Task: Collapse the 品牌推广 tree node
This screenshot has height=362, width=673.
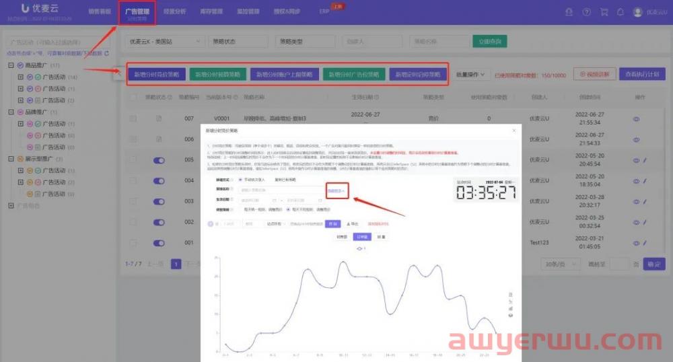Action: click(11, 112)
